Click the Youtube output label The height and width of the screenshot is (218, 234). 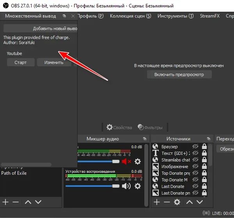pyautogui.click(x=14, y=53)
